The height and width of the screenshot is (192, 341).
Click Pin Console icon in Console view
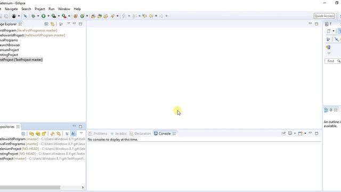click(x=283, y=133)
